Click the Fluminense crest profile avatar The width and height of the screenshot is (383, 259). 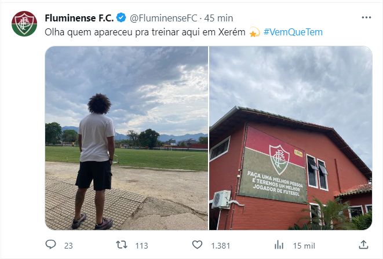24,24
